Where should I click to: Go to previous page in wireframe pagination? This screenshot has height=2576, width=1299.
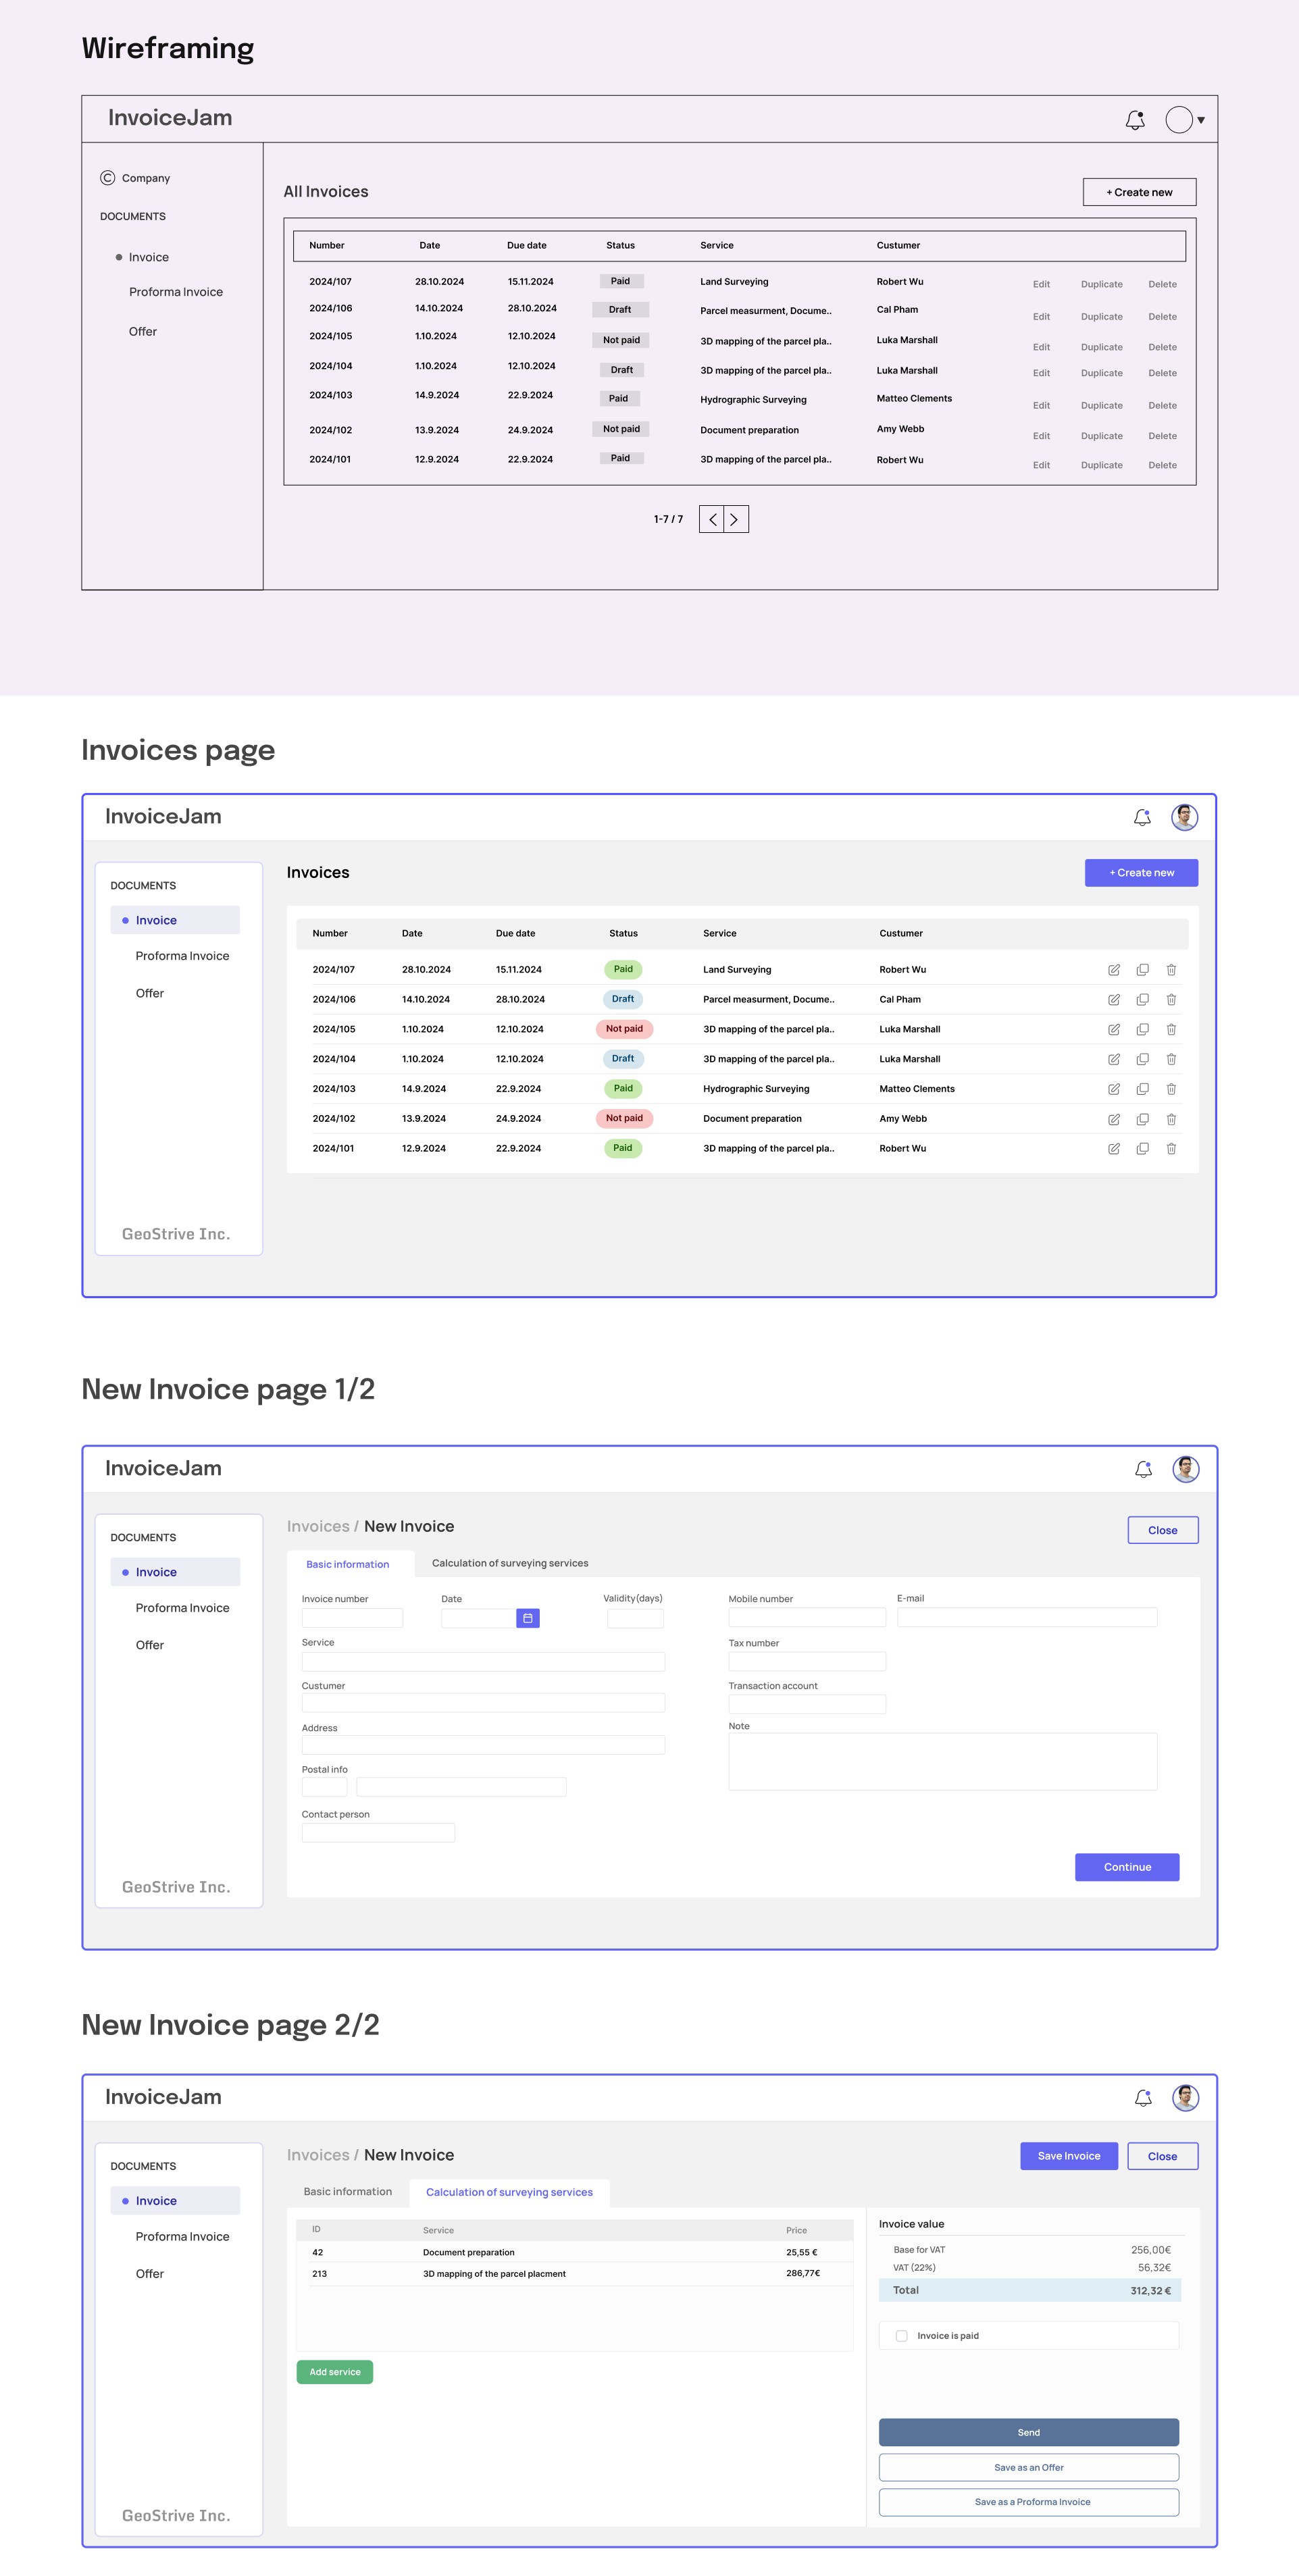[x=712, y=519]
